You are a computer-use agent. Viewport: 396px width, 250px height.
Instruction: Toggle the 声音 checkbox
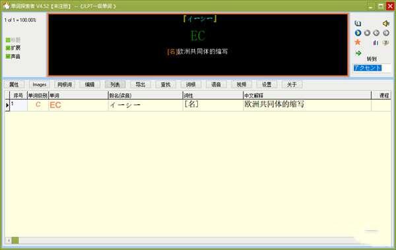(8, 56)
